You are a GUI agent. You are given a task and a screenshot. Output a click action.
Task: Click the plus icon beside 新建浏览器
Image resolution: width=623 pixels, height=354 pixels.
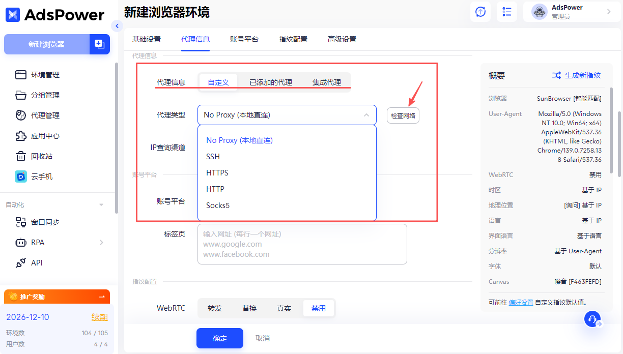[99, 44]
